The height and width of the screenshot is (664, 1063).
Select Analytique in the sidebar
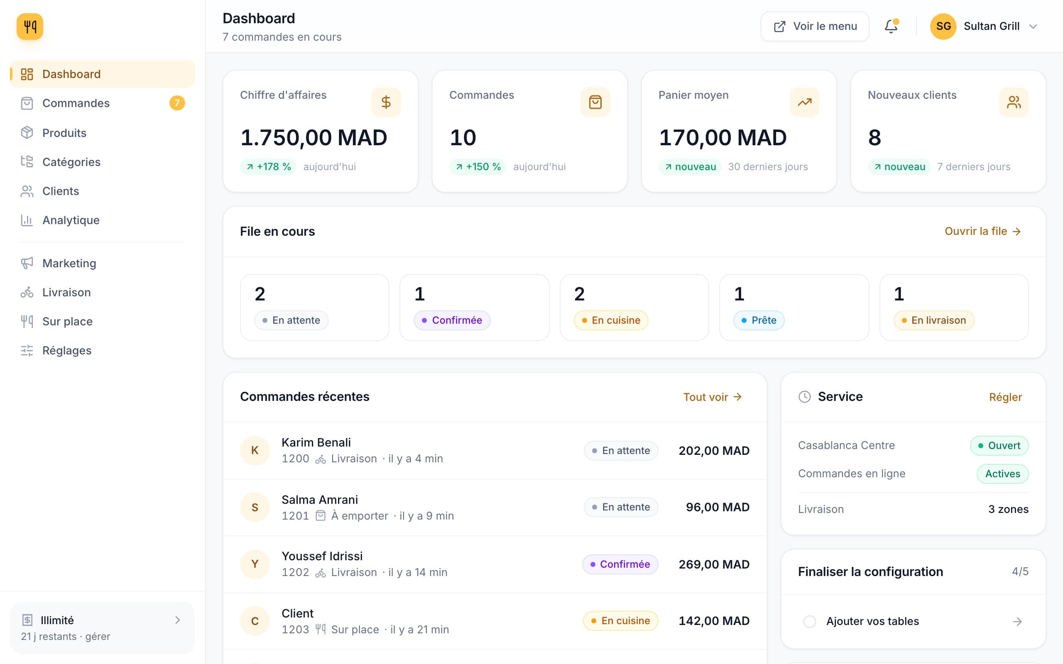pos(102,220)
